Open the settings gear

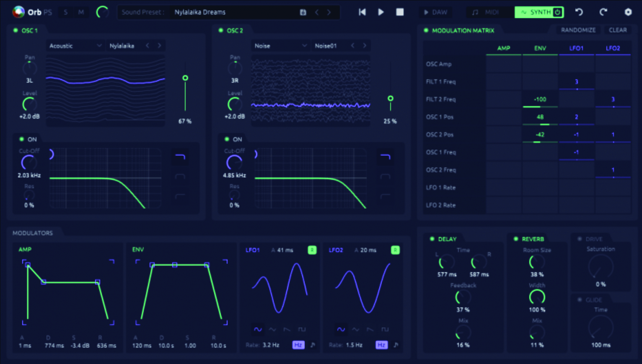point(628,12)
